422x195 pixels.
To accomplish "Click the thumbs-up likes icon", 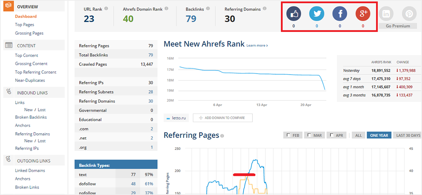I will (x=293, y=14).
